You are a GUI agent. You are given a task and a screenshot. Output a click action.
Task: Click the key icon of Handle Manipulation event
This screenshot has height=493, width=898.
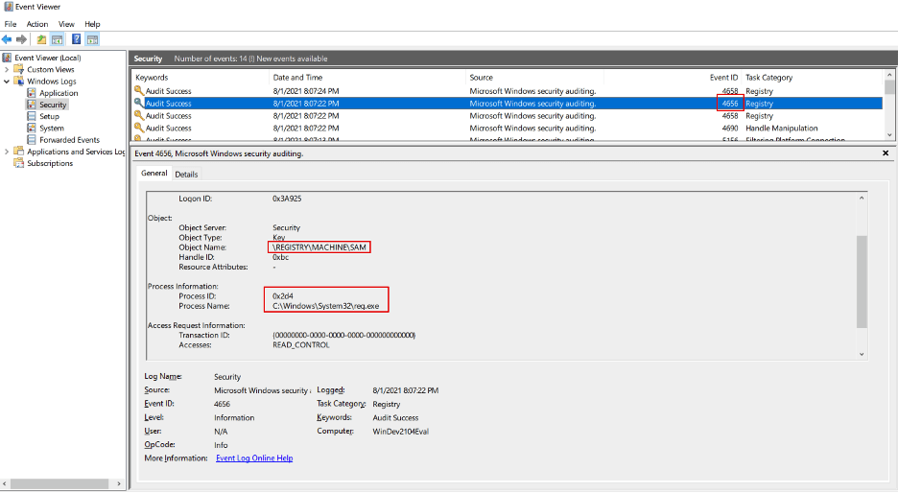(x=138, y=128)
